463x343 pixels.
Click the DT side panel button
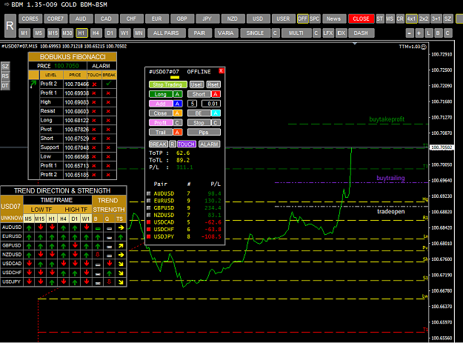click(5, 86)
